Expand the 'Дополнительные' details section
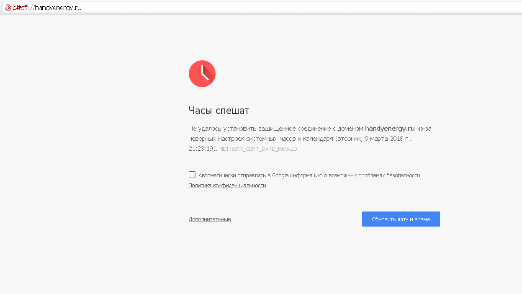This screenshot has width=522, height=294. tap(210, 219)
